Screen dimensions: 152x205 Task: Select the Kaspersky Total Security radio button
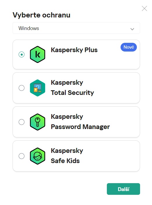22,88
